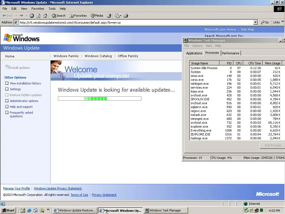Open the Back button history dropdown
This screenshot has width=285, height=214.
click(x=16, y=16)
